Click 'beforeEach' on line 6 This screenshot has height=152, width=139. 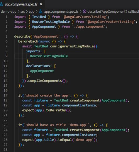(28, 41)
